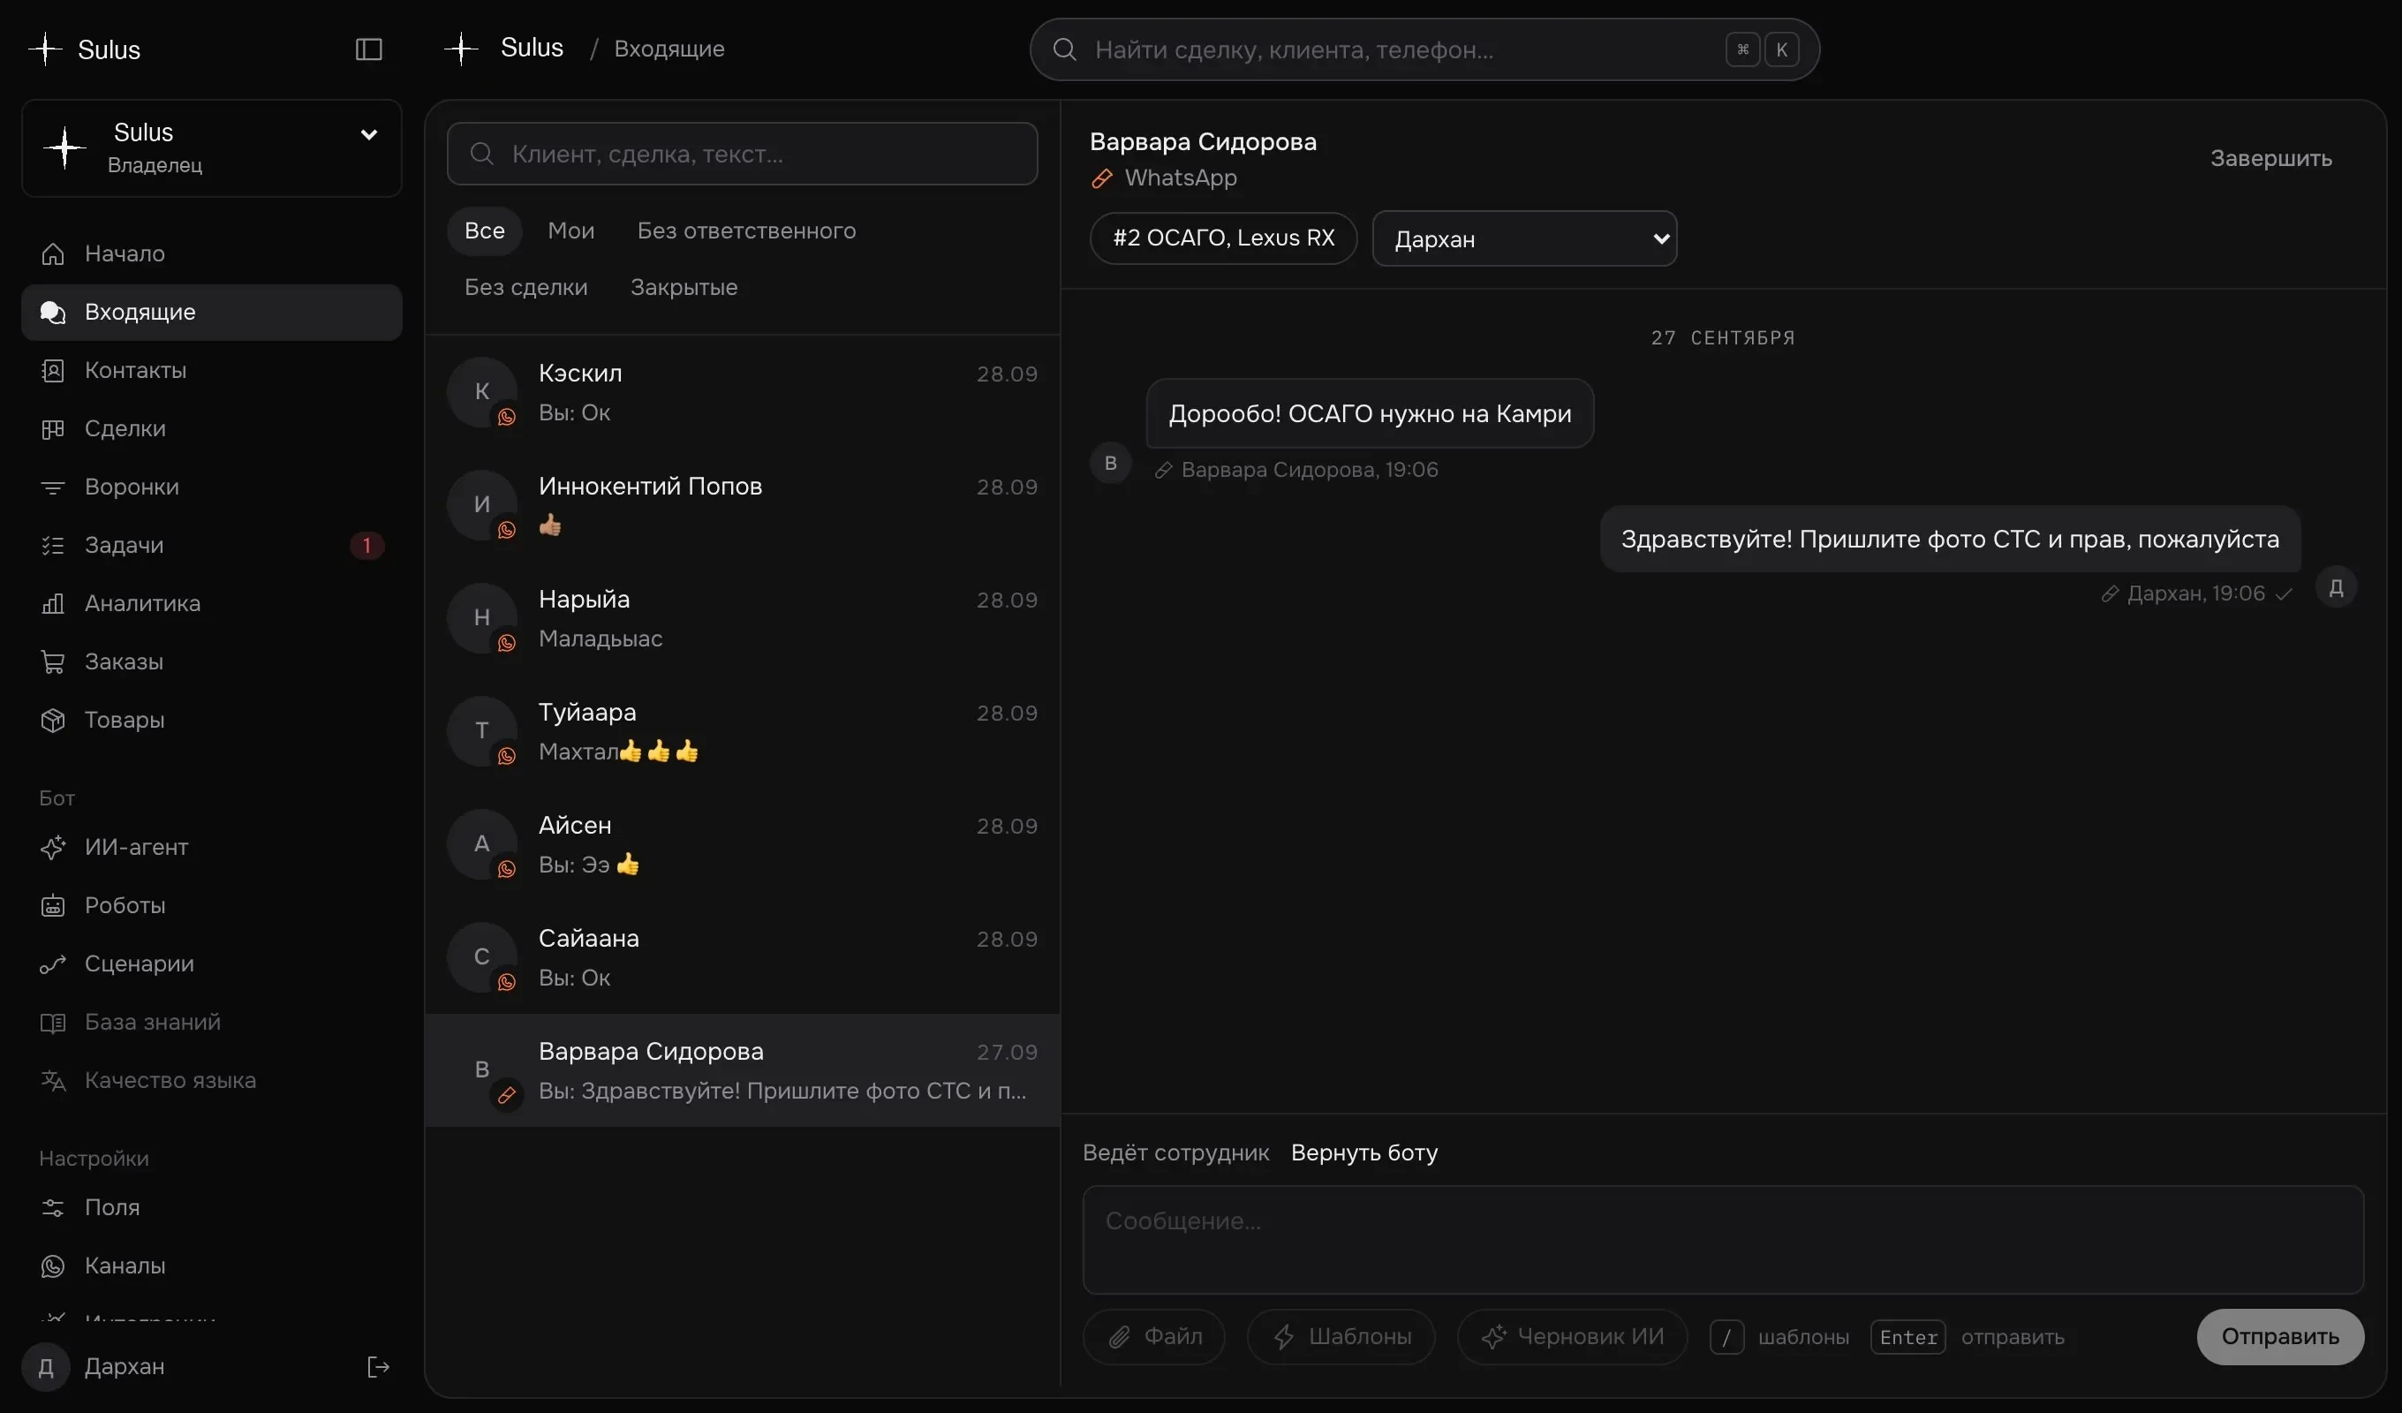Generate a Черновик ИИ draft
2402x1413 pixels.
point(1571,1336)
